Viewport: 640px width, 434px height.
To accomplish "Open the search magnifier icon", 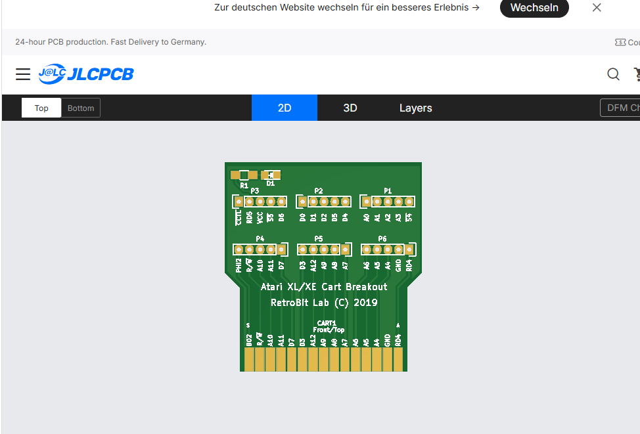I will point(613,74).
